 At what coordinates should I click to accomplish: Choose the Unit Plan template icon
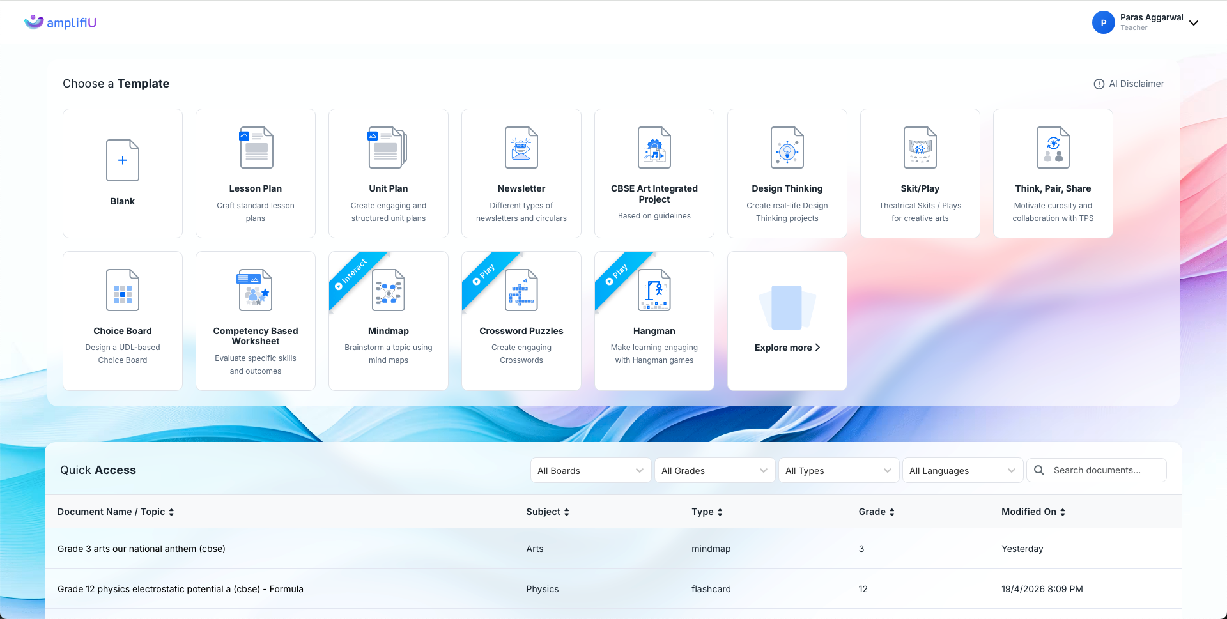[x=388, y=148]
